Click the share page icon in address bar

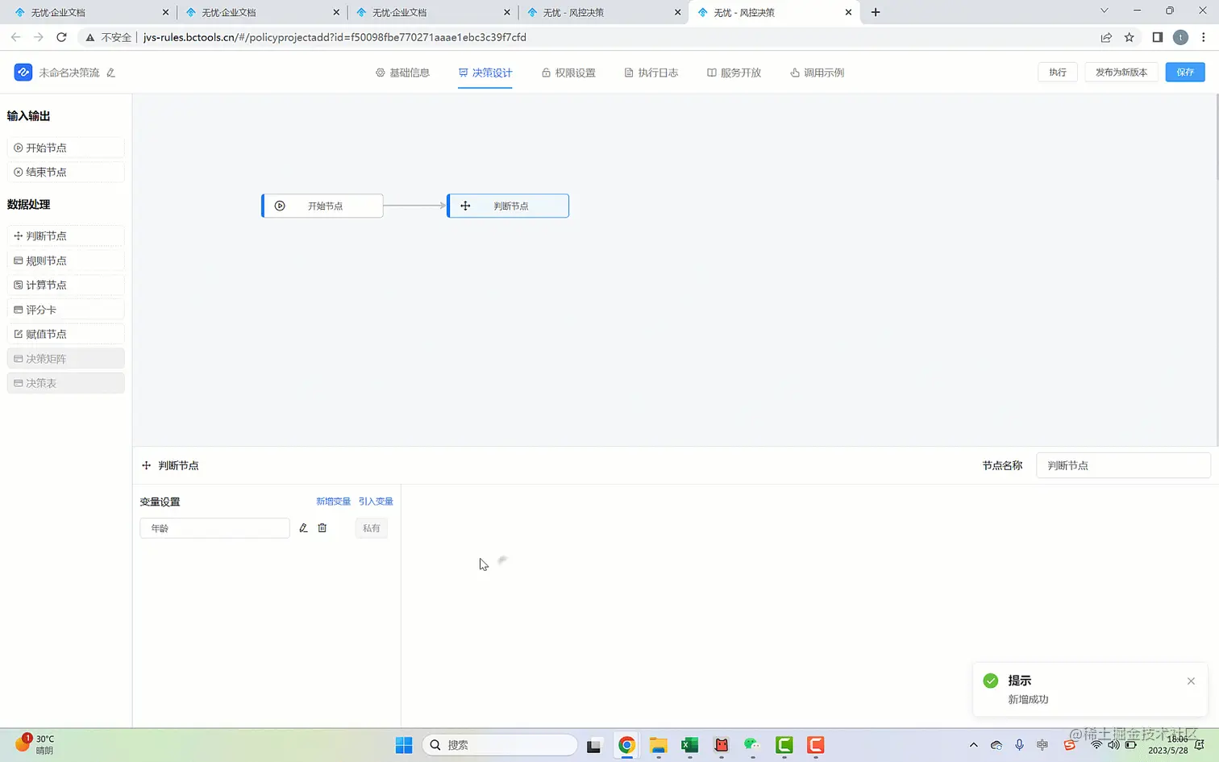coord(1106,37)
